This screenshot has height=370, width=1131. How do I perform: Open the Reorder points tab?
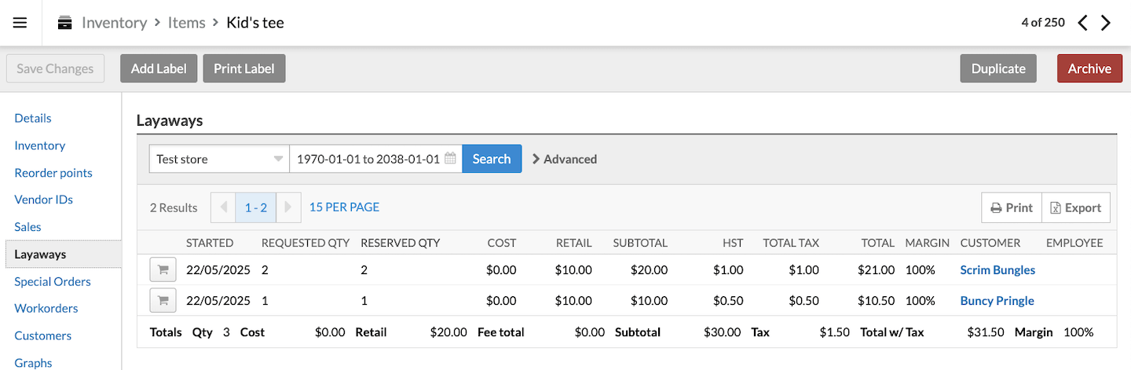[x=53, y=173]
